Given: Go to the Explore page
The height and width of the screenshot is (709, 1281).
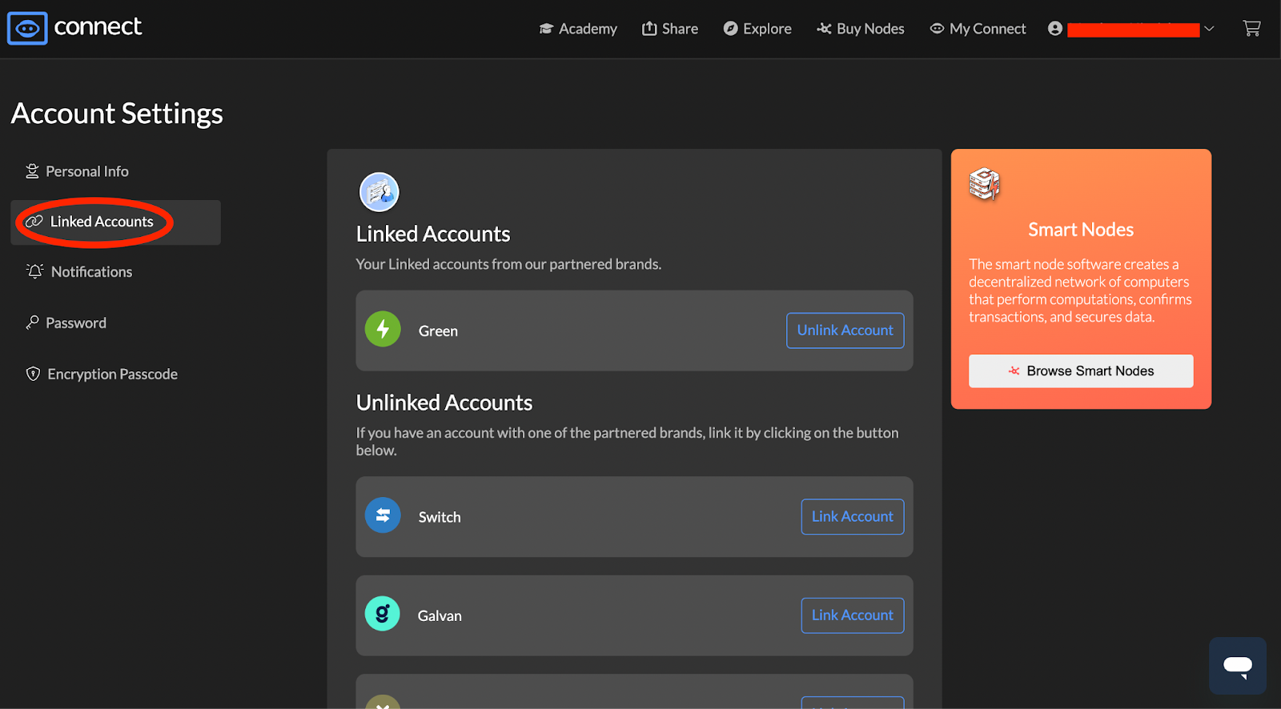Looking at the screenshot, I should (x=757, y=29).
